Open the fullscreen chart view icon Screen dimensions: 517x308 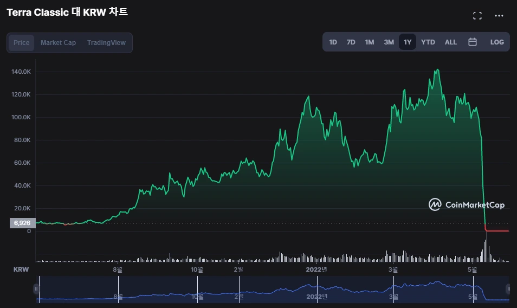(477, 16)
